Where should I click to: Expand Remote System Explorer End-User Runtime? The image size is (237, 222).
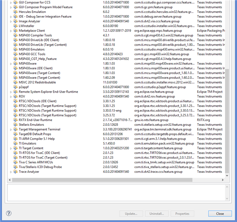[11, 92]
